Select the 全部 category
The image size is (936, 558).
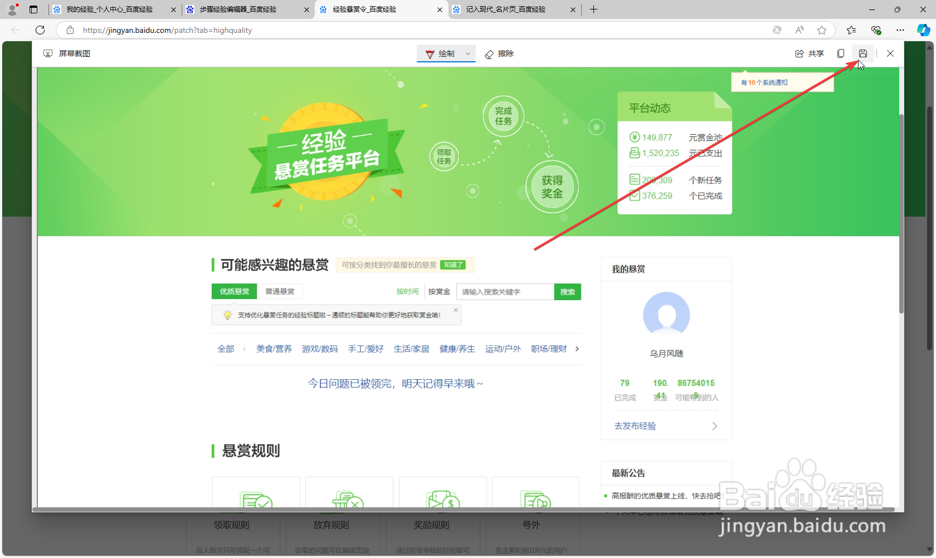(226, 349)
